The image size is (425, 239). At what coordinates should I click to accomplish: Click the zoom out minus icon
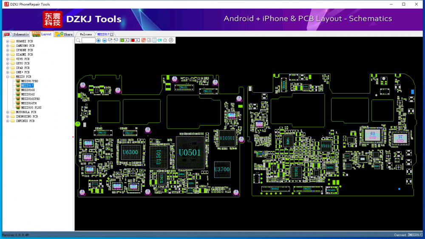pyautogui.click(x=105, y=40)
